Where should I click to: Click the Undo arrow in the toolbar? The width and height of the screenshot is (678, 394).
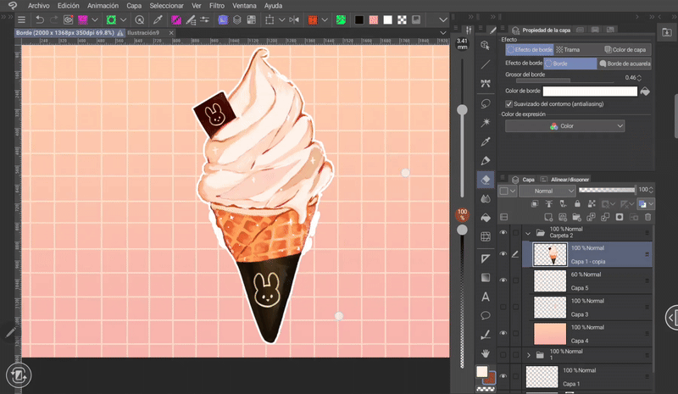click(x=40, y=19)
